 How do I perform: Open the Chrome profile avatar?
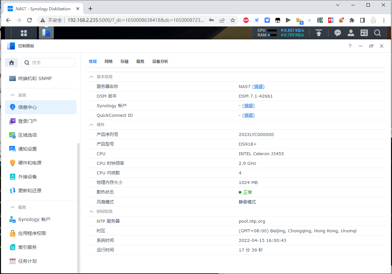pyautogui.click(x=373, y=20)
